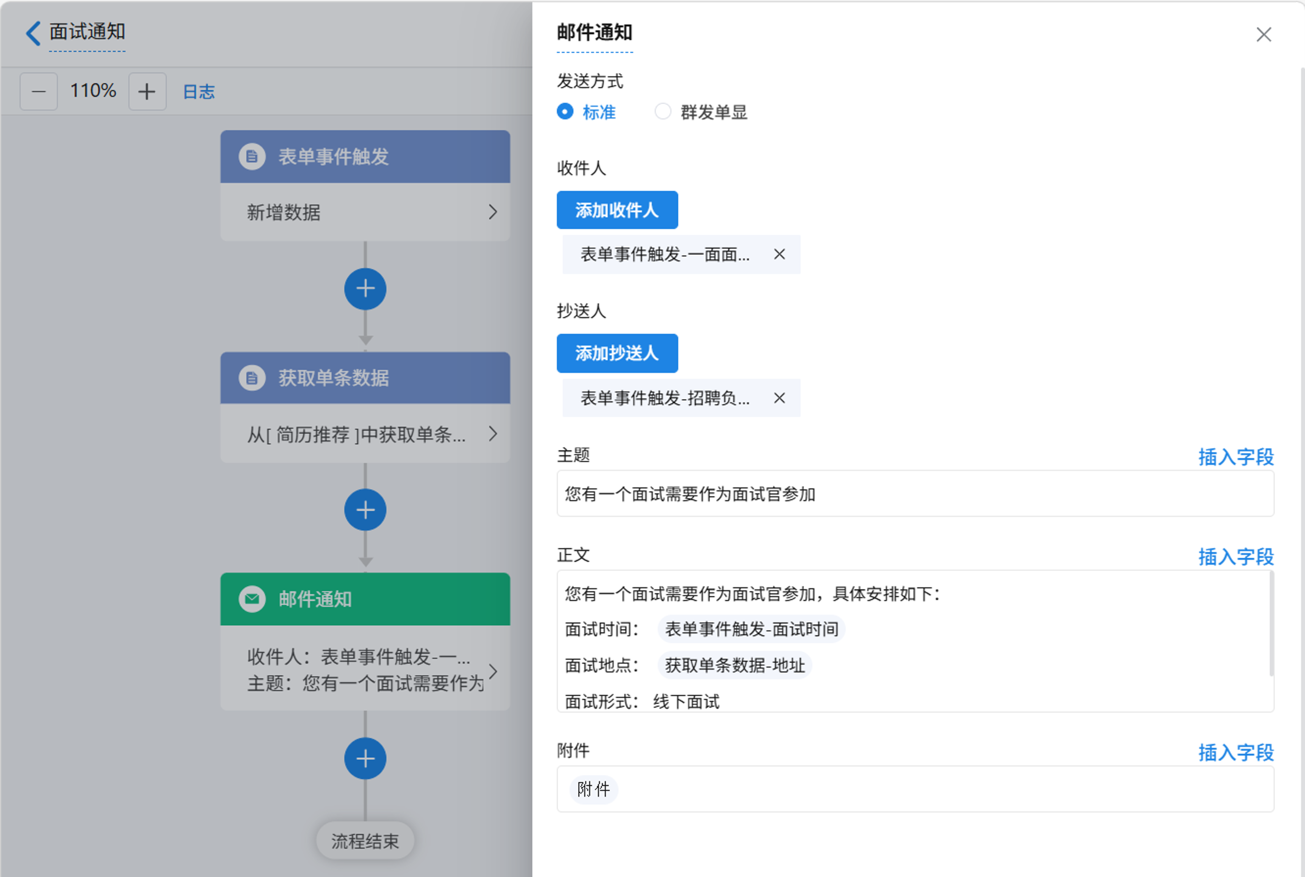The width and height of the screenshot is (1305, 877).
Task: Zoom in with the plus button
Action: coord(147,91)
